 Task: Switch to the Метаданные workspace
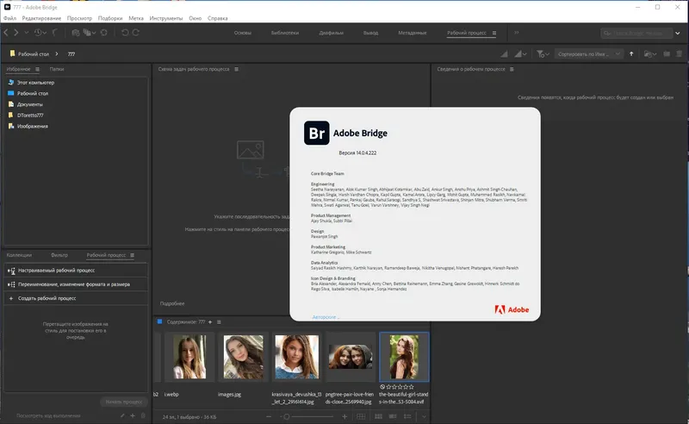coord(413,33)
